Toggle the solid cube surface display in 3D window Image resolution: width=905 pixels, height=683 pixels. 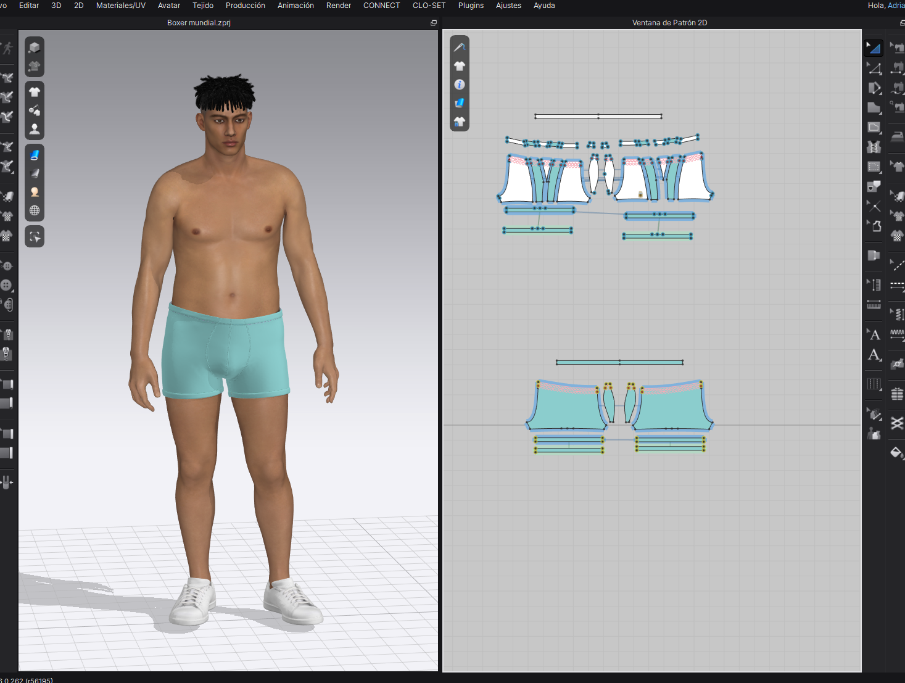(35, 48)
